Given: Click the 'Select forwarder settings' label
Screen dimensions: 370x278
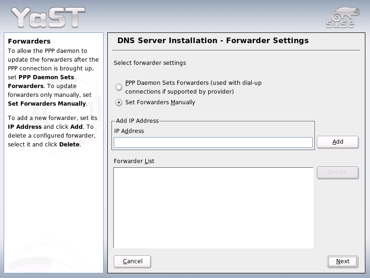Looking at the screenshot, I should (150, 63).
